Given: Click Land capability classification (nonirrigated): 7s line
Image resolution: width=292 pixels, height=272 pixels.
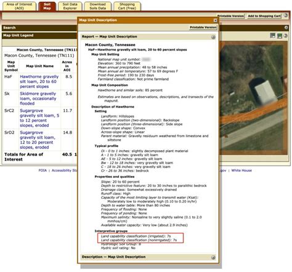Looking at the screenshot, I should point(139,240).
